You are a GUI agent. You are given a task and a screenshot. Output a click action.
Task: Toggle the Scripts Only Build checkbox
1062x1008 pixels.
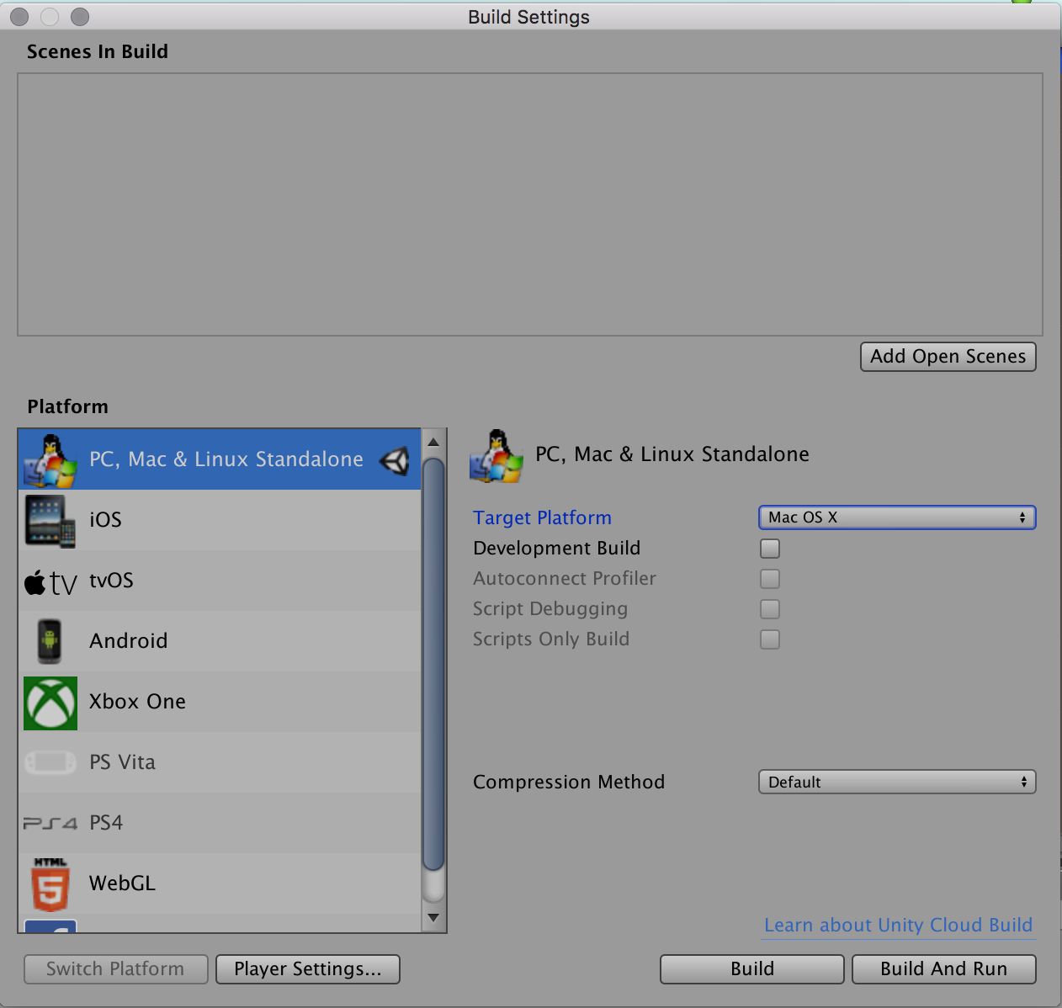click(770, 639)
